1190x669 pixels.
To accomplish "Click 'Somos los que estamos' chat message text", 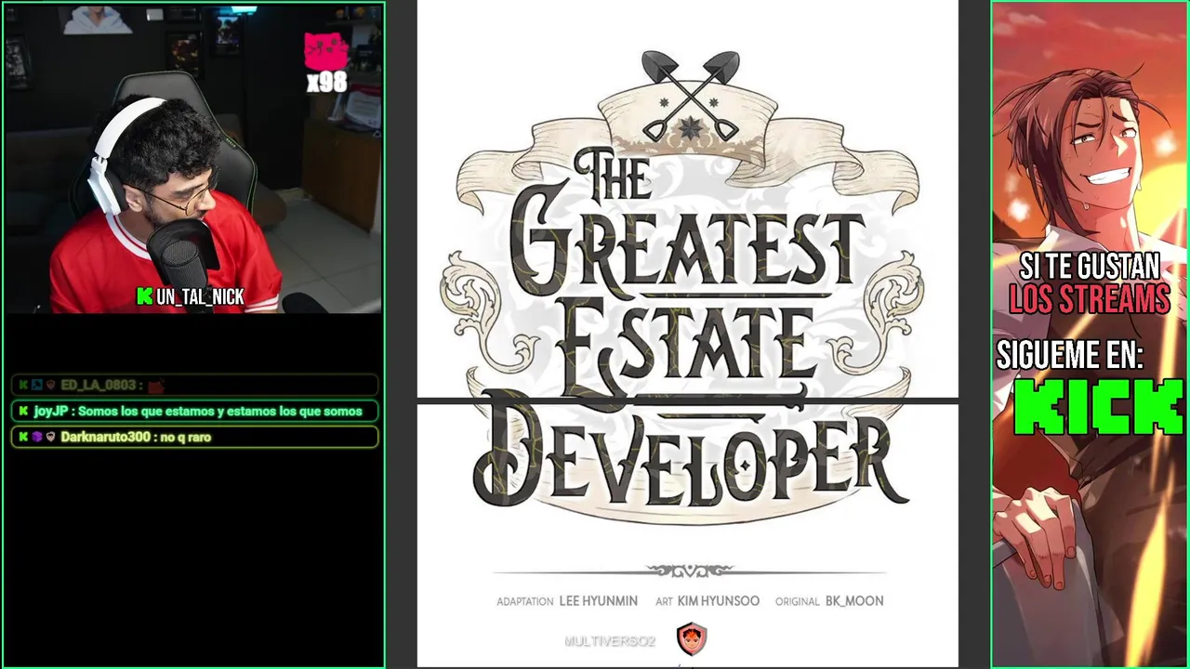I will (220, 411).
